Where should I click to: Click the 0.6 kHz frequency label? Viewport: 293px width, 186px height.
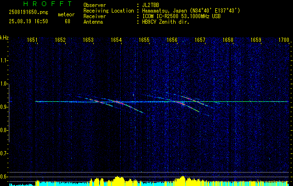point(3,177)
